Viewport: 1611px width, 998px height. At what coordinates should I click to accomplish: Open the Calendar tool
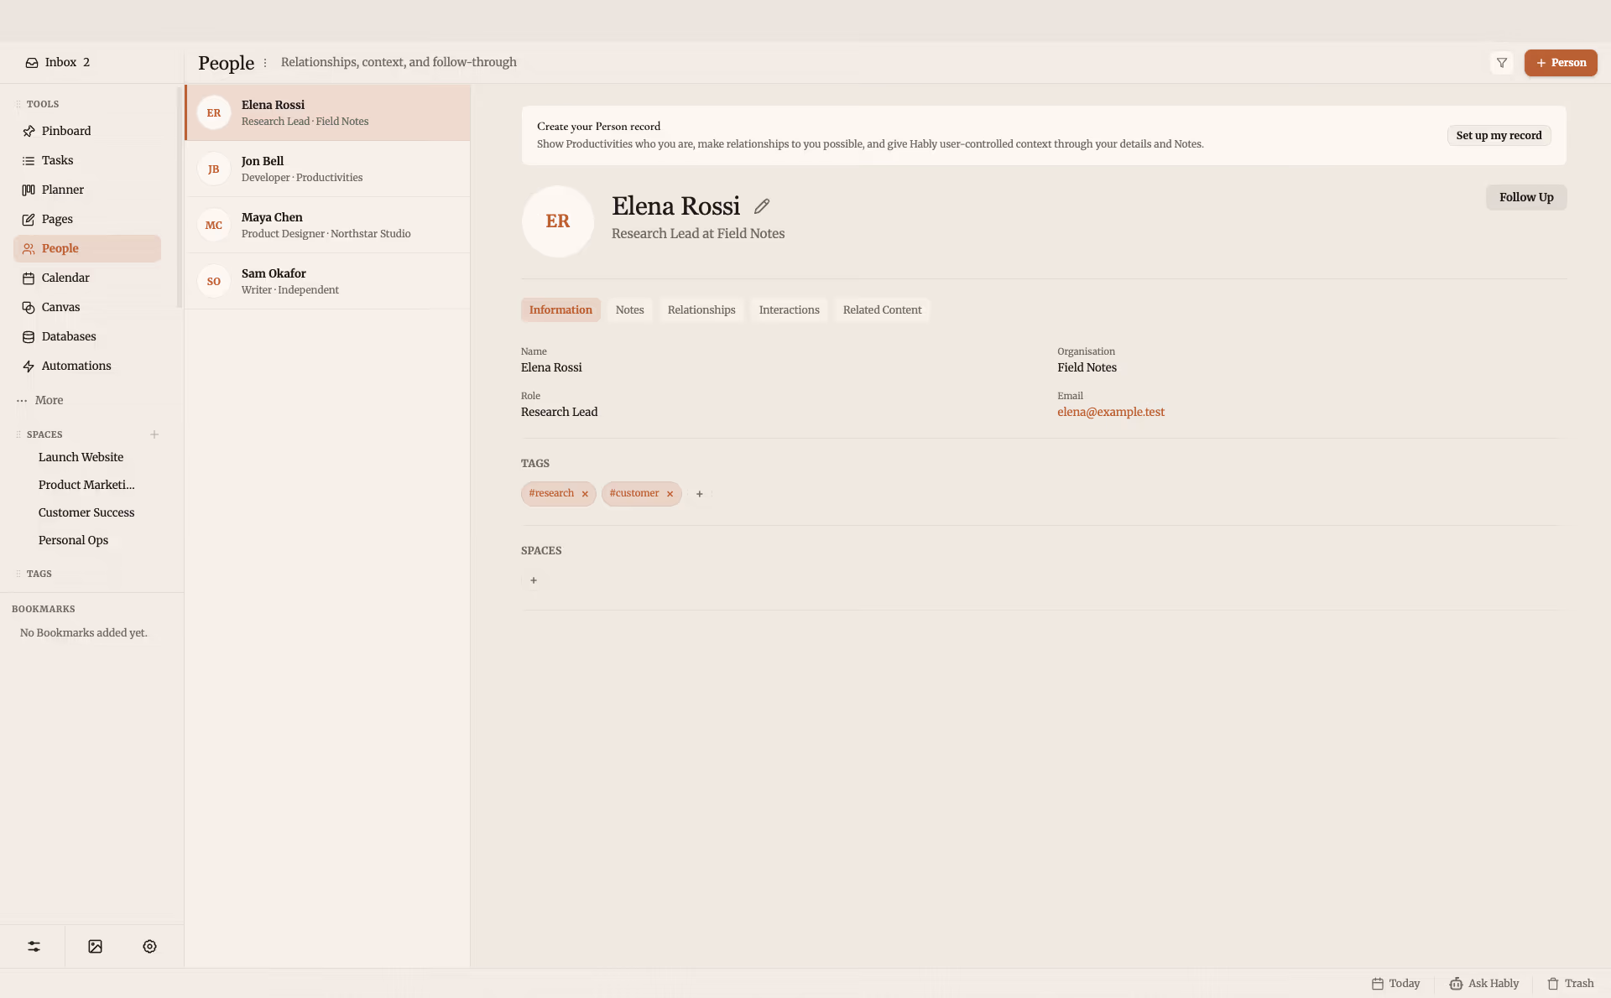[x=86, y=278]
